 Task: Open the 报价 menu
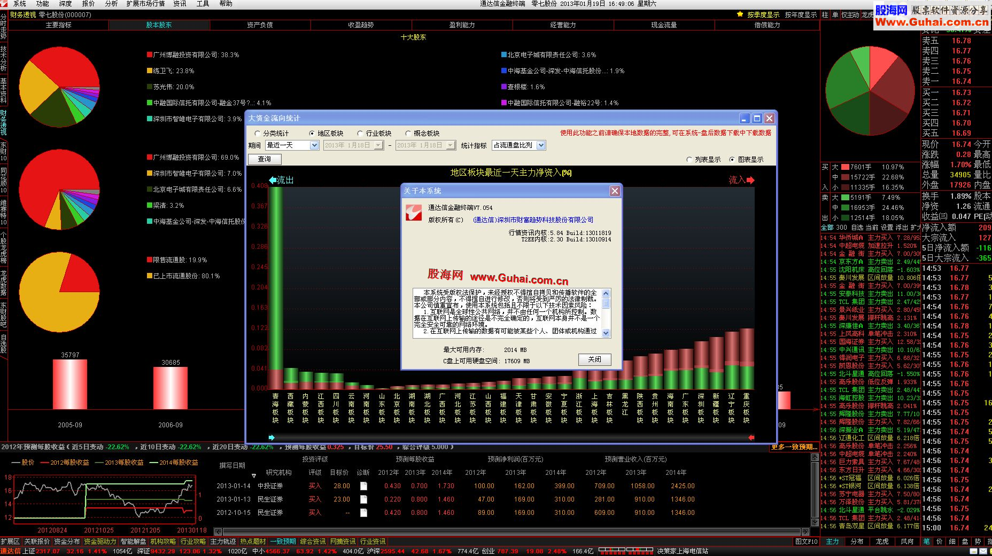(x=88, y=4)
